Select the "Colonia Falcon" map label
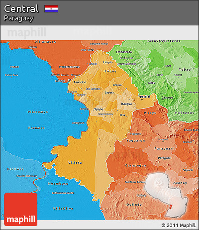The image size is (199, 230). tap(60, 75)
